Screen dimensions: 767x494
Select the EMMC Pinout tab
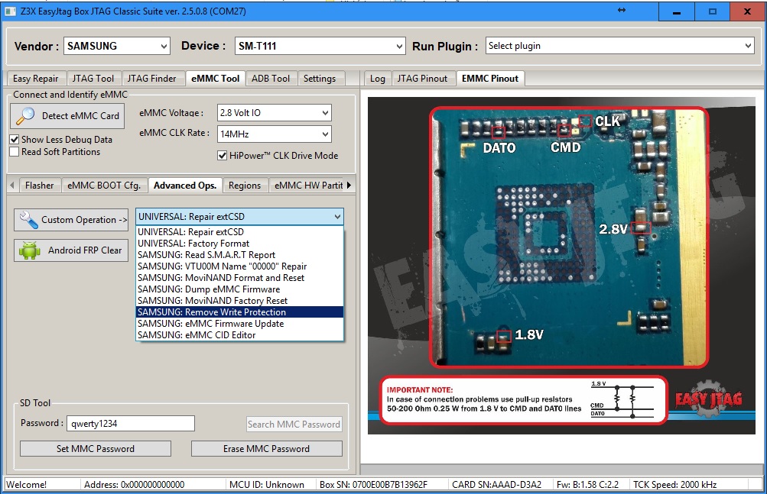click(x=490, y=79)
